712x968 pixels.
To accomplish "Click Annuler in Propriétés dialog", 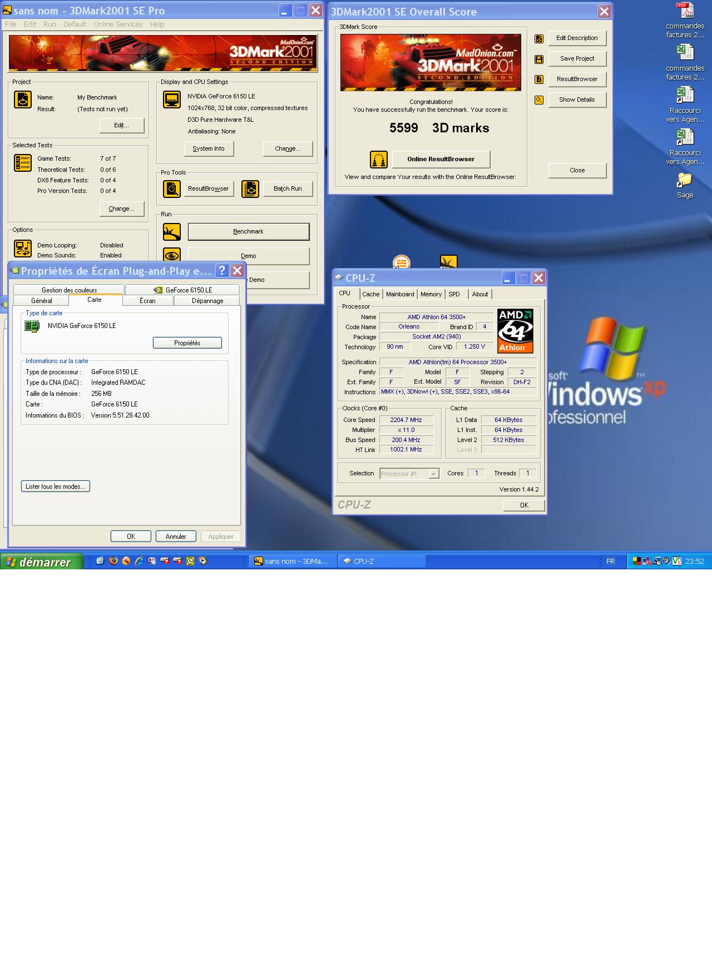I will click(176, 537).
